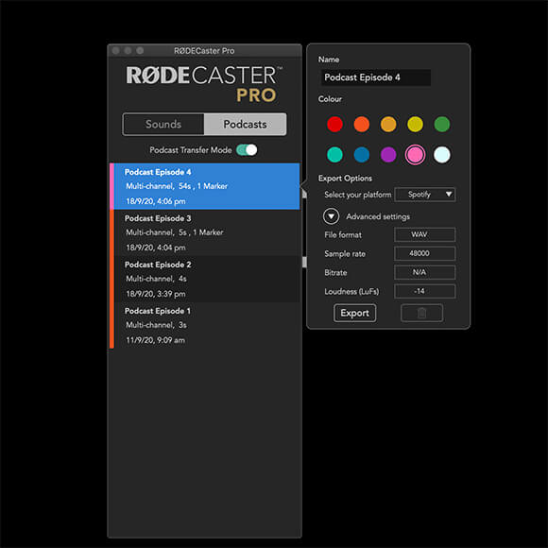Collapse the Advanced settings arrow

tap(331, 216)
